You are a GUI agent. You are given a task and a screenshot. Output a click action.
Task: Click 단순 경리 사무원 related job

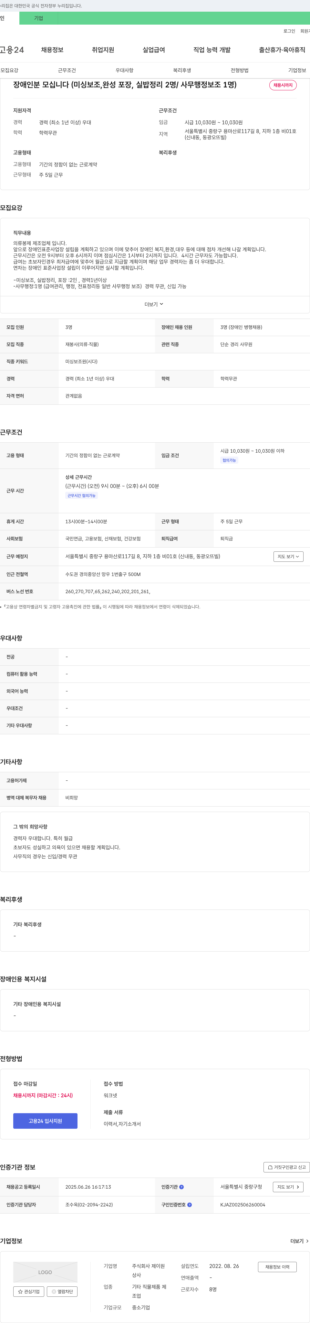236,345
